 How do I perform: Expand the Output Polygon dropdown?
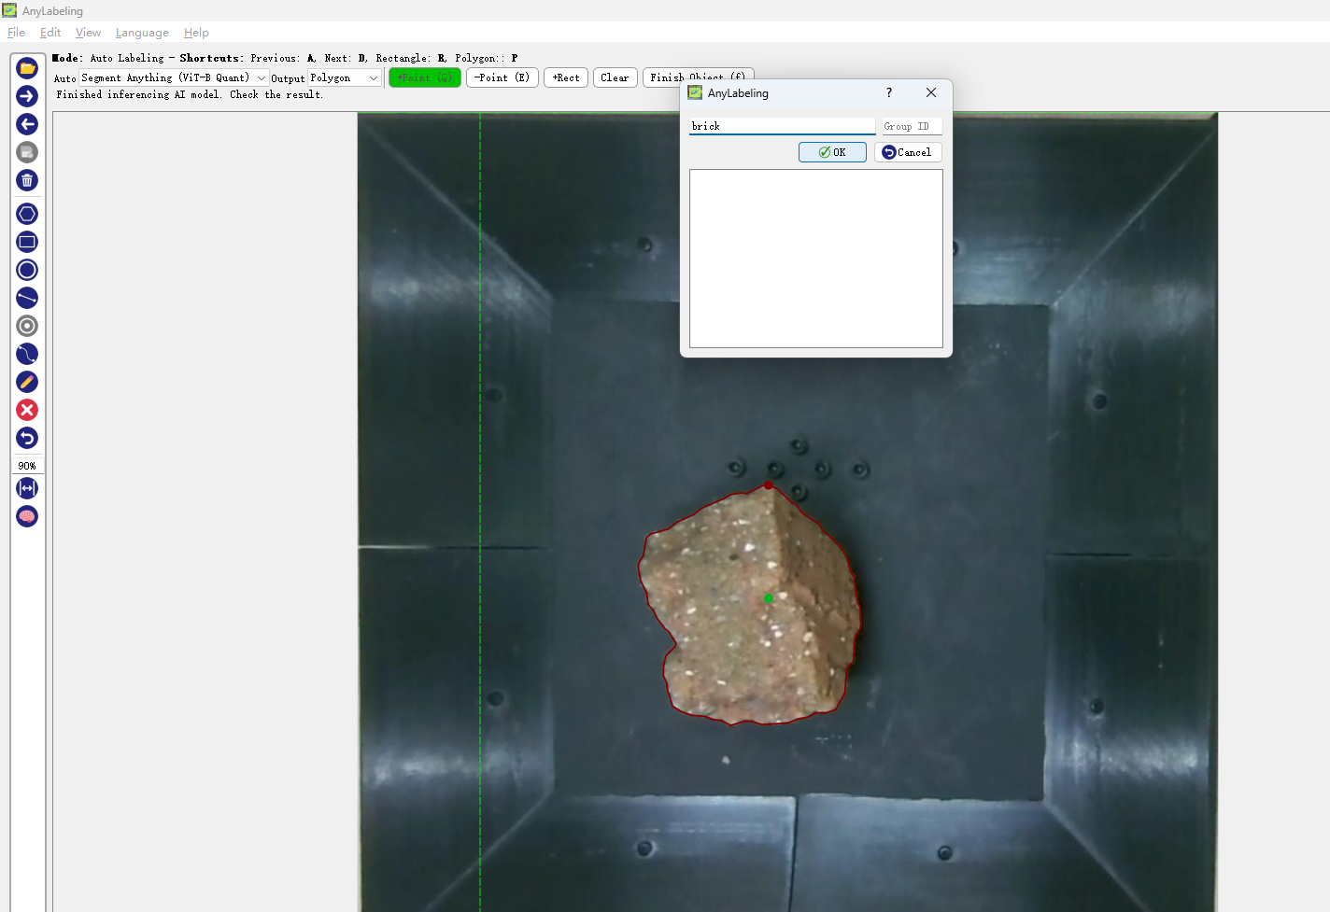coord(344,77)
